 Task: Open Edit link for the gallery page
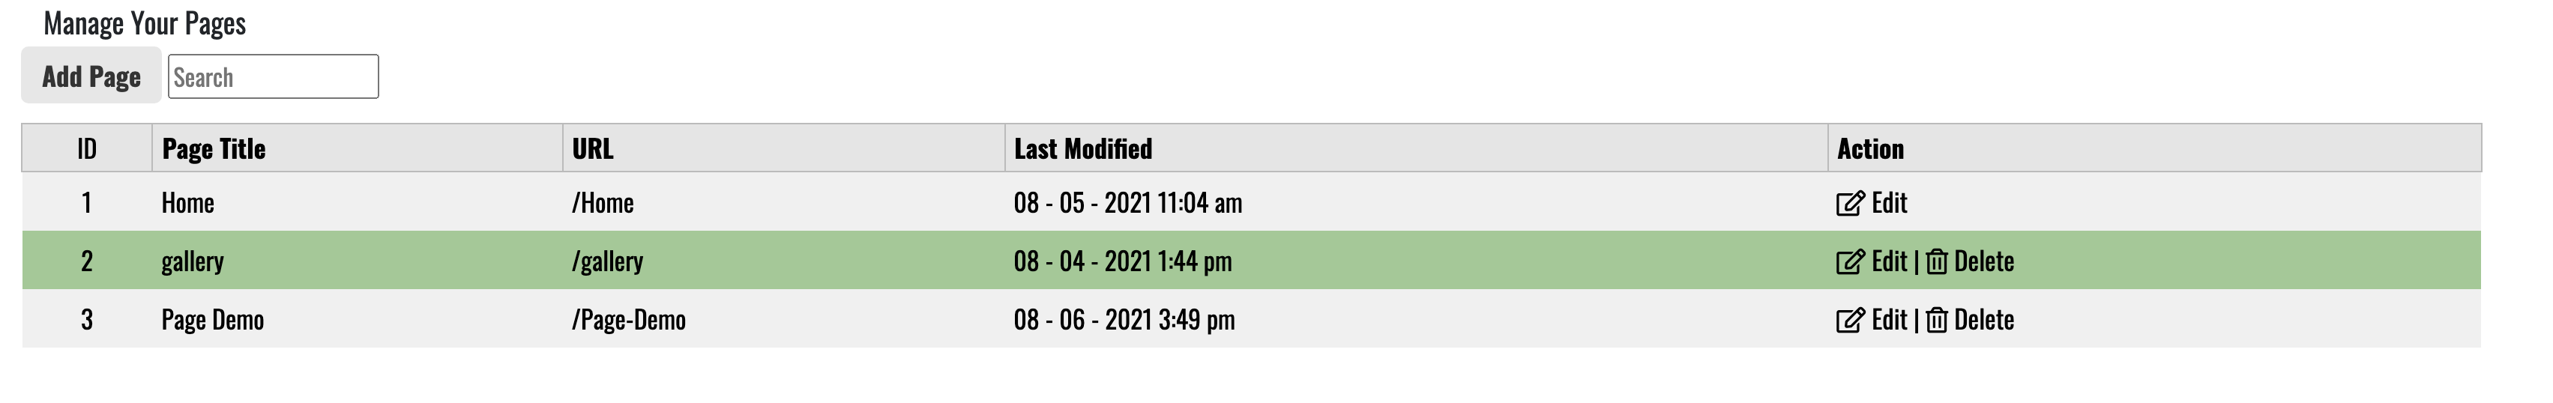[x=1889, y=261]
